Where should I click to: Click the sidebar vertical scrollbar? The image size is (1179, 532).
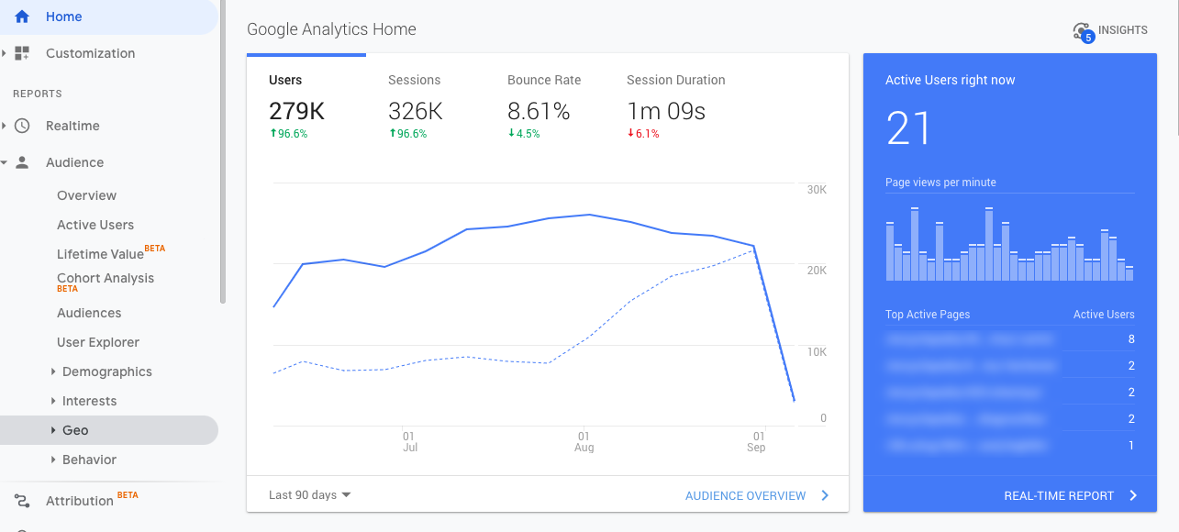tap(223, 151)
